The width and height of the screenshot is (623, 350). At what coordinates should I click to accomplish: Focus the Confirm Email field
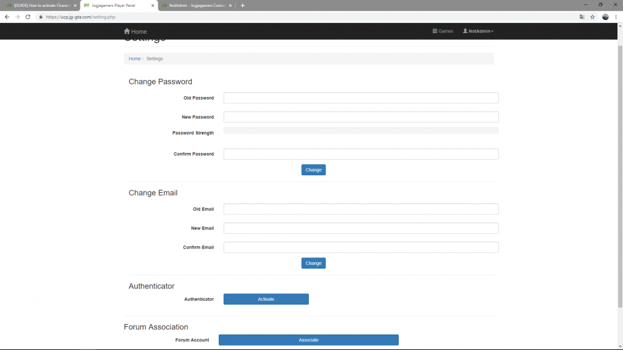click(361, 247)
